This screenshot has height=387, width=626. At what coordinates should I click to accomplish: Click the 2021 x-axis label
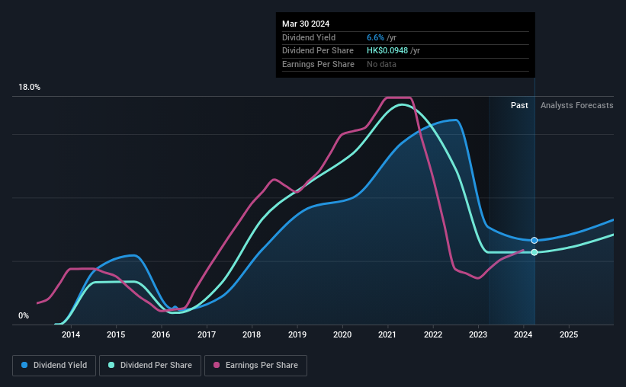[387, 334]
